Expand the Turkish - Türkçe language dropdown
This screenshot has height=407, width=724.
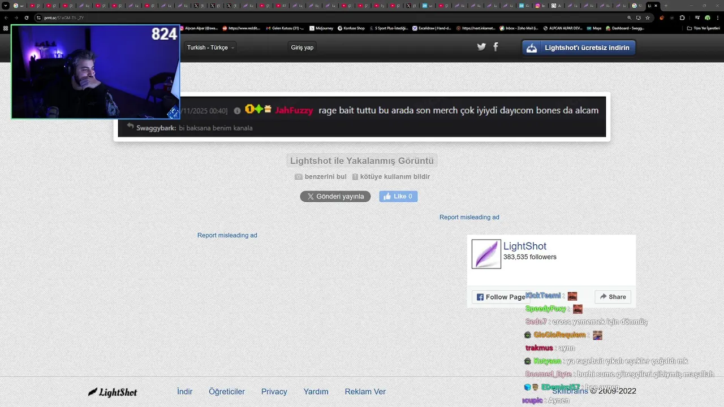click(x=211, y=47)
